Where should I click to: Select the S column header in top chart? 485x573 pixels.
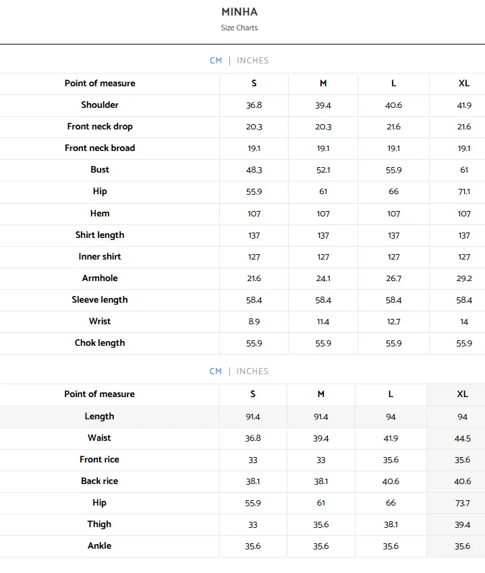[254, 84]
